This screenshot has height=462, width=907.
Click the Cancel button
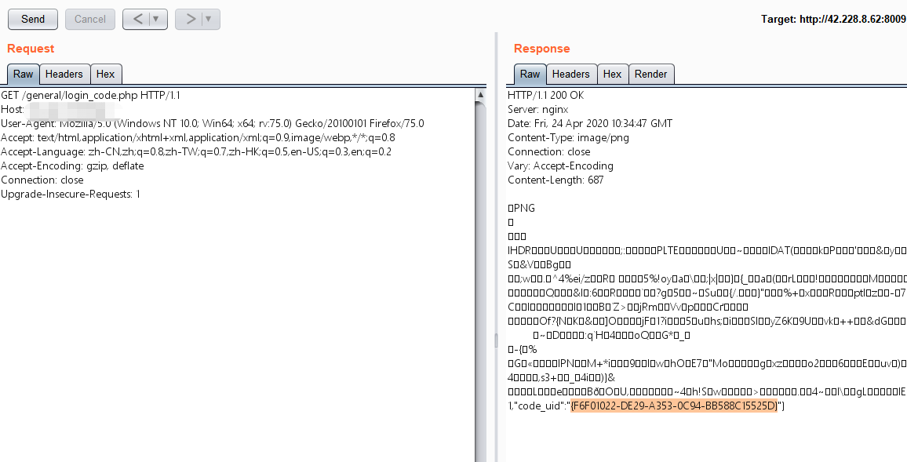tap(89, 19)
